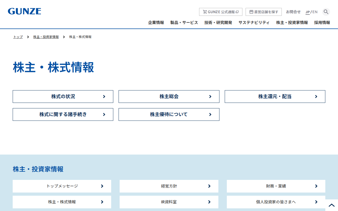Click 株主・投資家情報 in the breadcrumb
This screenshot has height=211, width=338.
(46, 37)
